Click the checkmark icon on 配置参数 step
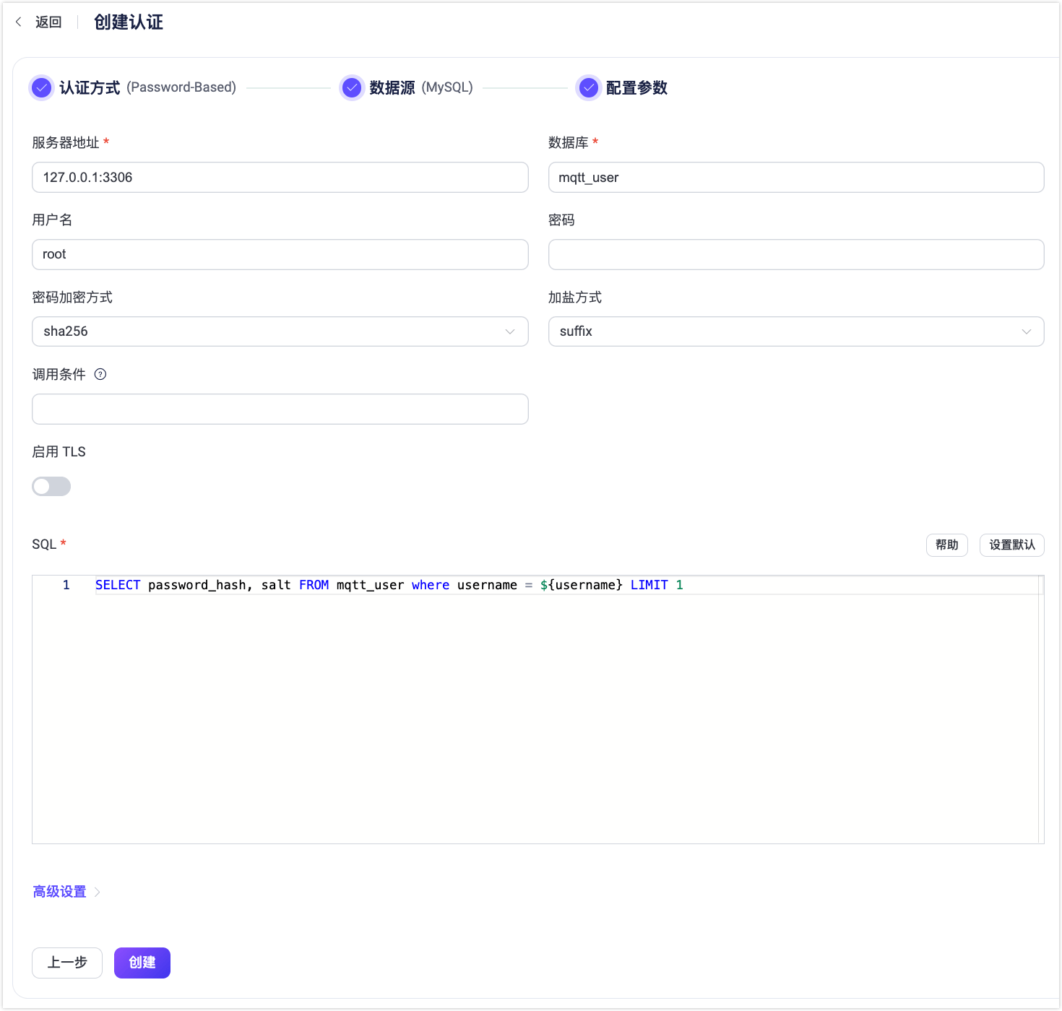1062x1011 pixels. [588, 87]
